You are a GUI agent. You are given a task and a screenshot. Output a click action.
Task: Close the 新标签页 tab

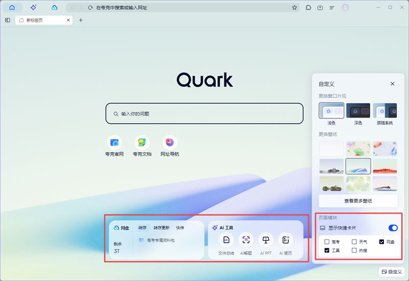pyautogui.click(x=68, y=20)
